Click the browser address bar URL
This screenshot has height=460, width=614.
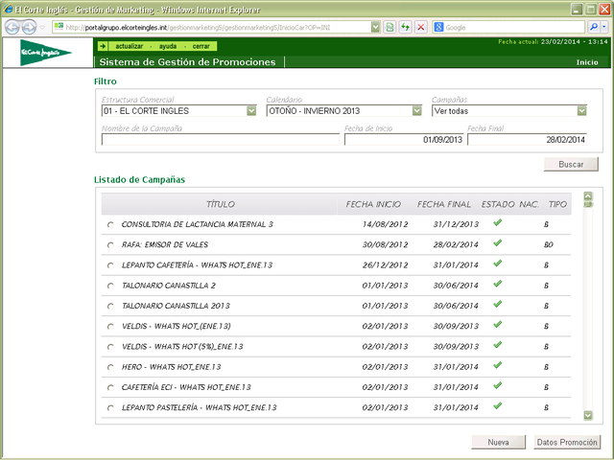(x=198, y=28)
